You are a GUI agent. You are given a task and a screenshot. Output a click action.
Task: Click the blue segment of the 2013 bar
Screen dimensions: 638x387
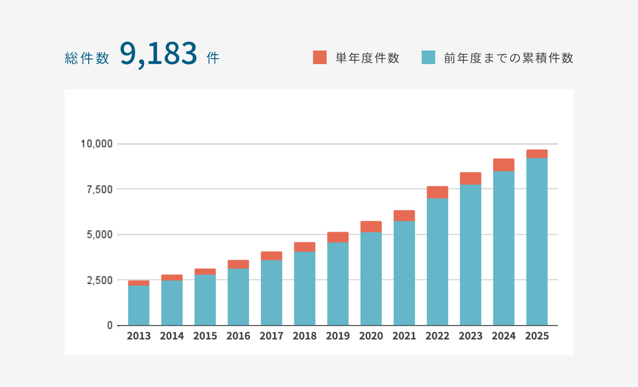[139, 306]
